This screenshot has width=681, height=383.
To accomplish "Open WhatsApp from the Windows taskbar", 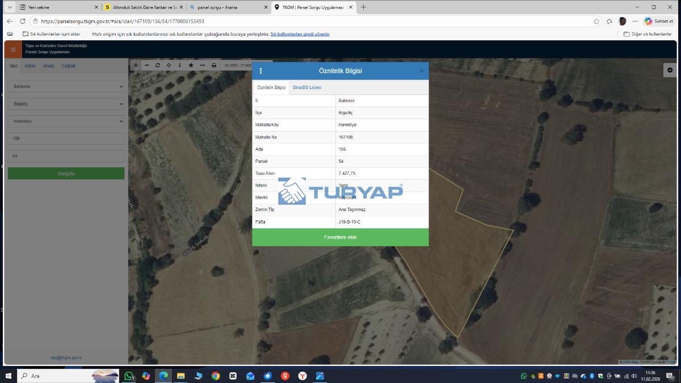I will coord(129,376).
